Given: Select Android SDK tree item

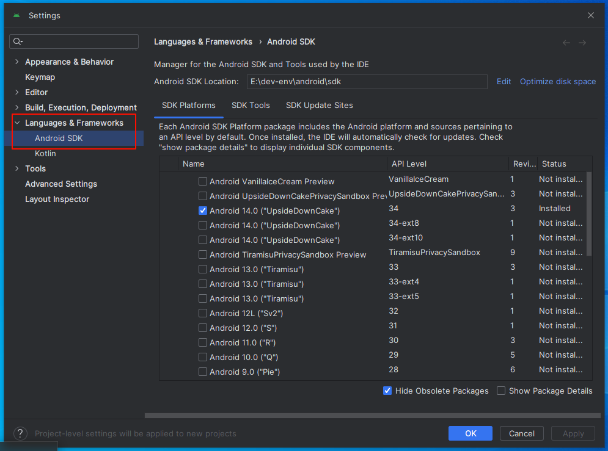Looking at the screenshot, I should tap(74, 138).
